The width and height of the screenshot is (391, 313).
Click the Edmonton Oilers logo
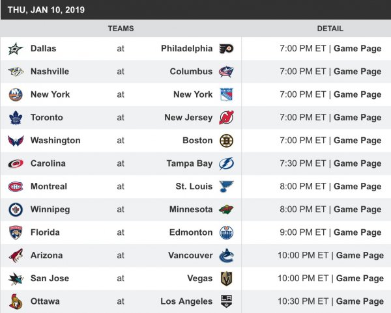coord(226,232)
